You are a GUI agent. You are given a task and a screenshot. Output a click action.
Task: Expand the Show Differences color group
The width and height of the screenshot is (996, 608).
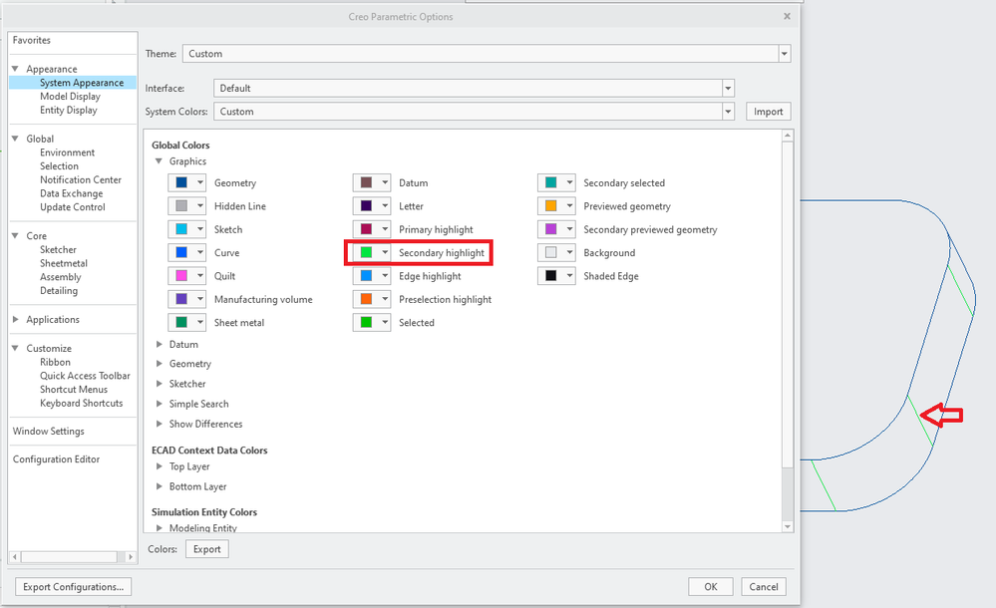[159, 424]
